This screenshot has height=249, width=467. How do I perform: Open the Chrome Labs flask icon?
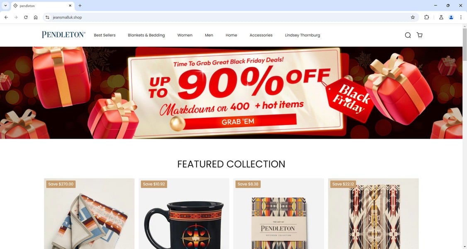[441, 17]
